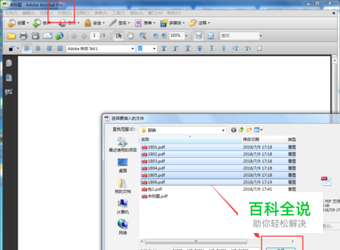Viewport: 340px width, 250px height.
Task: Open the Bookmarks navigation panel
Action: tap(9, 78)
